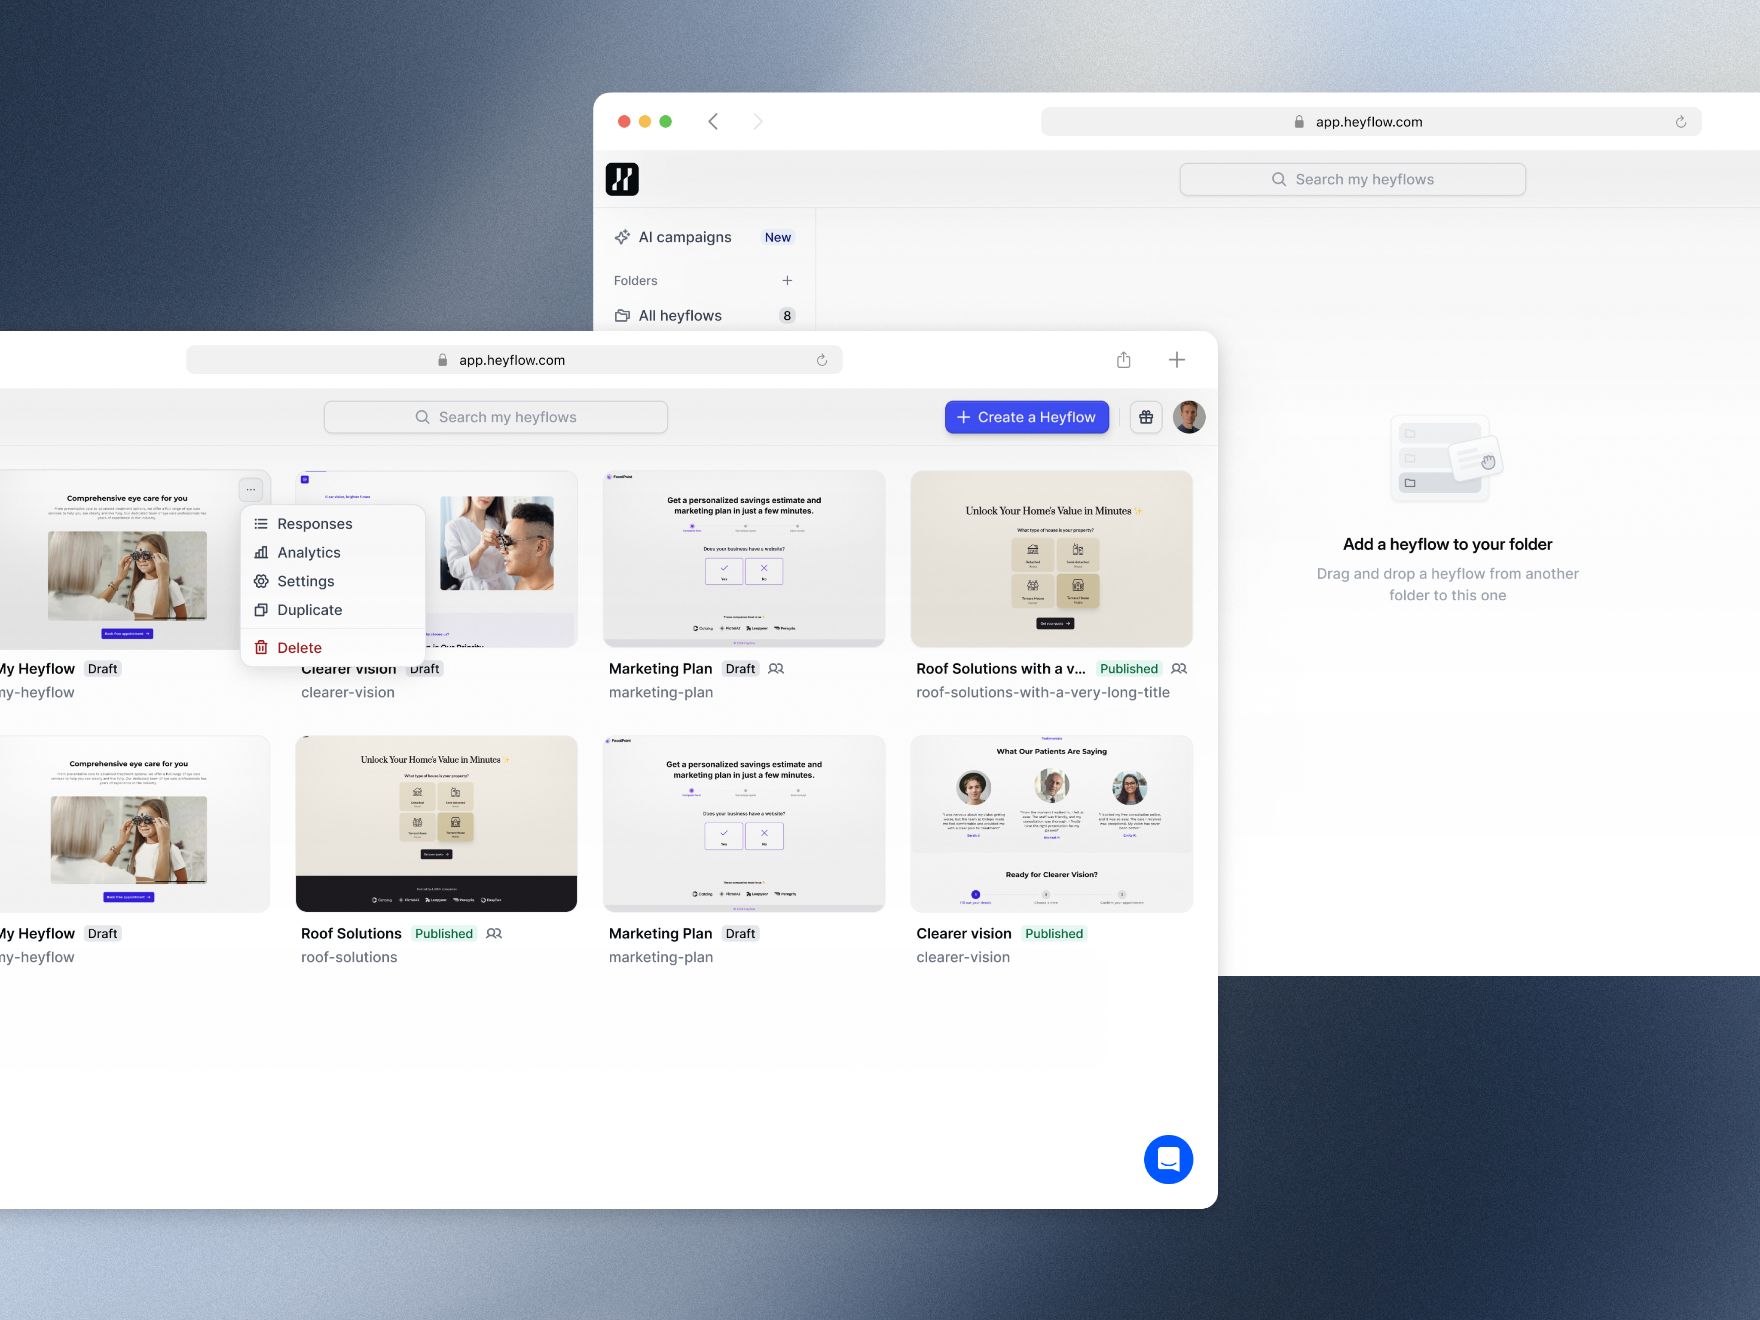The image size is (1760, 1320).
Task: Click Delete in the context menu
Action: click(x=299, y=648)
